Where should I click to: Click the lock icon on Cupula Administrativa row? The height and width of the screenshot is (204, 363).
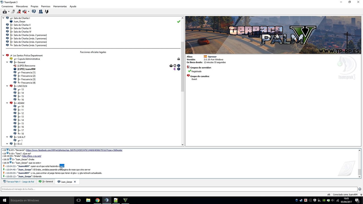coord(179,59)
